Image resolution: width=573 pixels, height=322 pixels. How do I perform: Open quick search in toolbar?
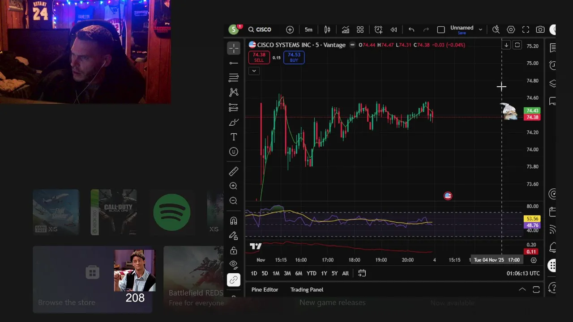pos(496,30)
